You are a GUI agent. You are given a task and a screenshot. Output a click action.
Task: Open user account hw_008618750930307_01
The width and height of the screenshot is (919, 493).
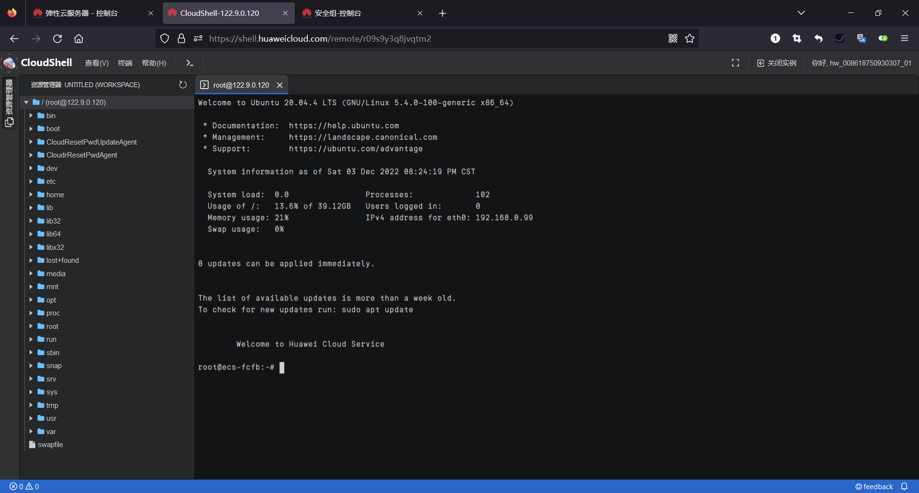pos(862,63)
